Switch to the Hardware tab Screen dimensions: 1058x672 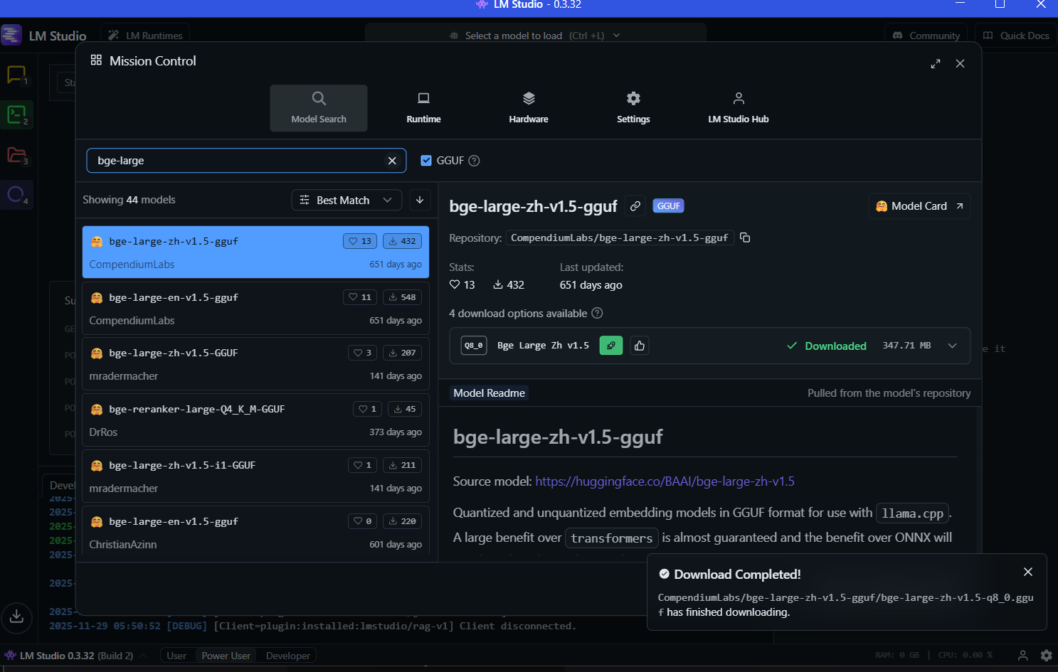[x=529, y=107]
